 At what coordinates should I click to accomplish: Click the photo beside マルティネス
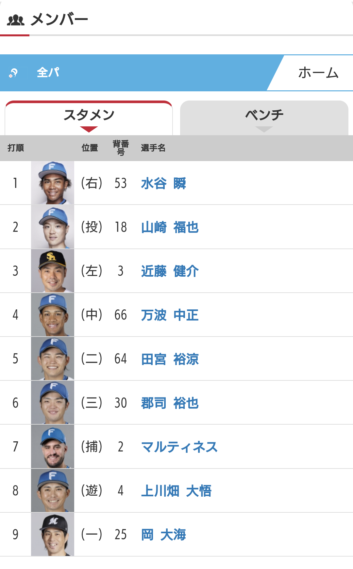pyautogui.click(x=53, y=447)
